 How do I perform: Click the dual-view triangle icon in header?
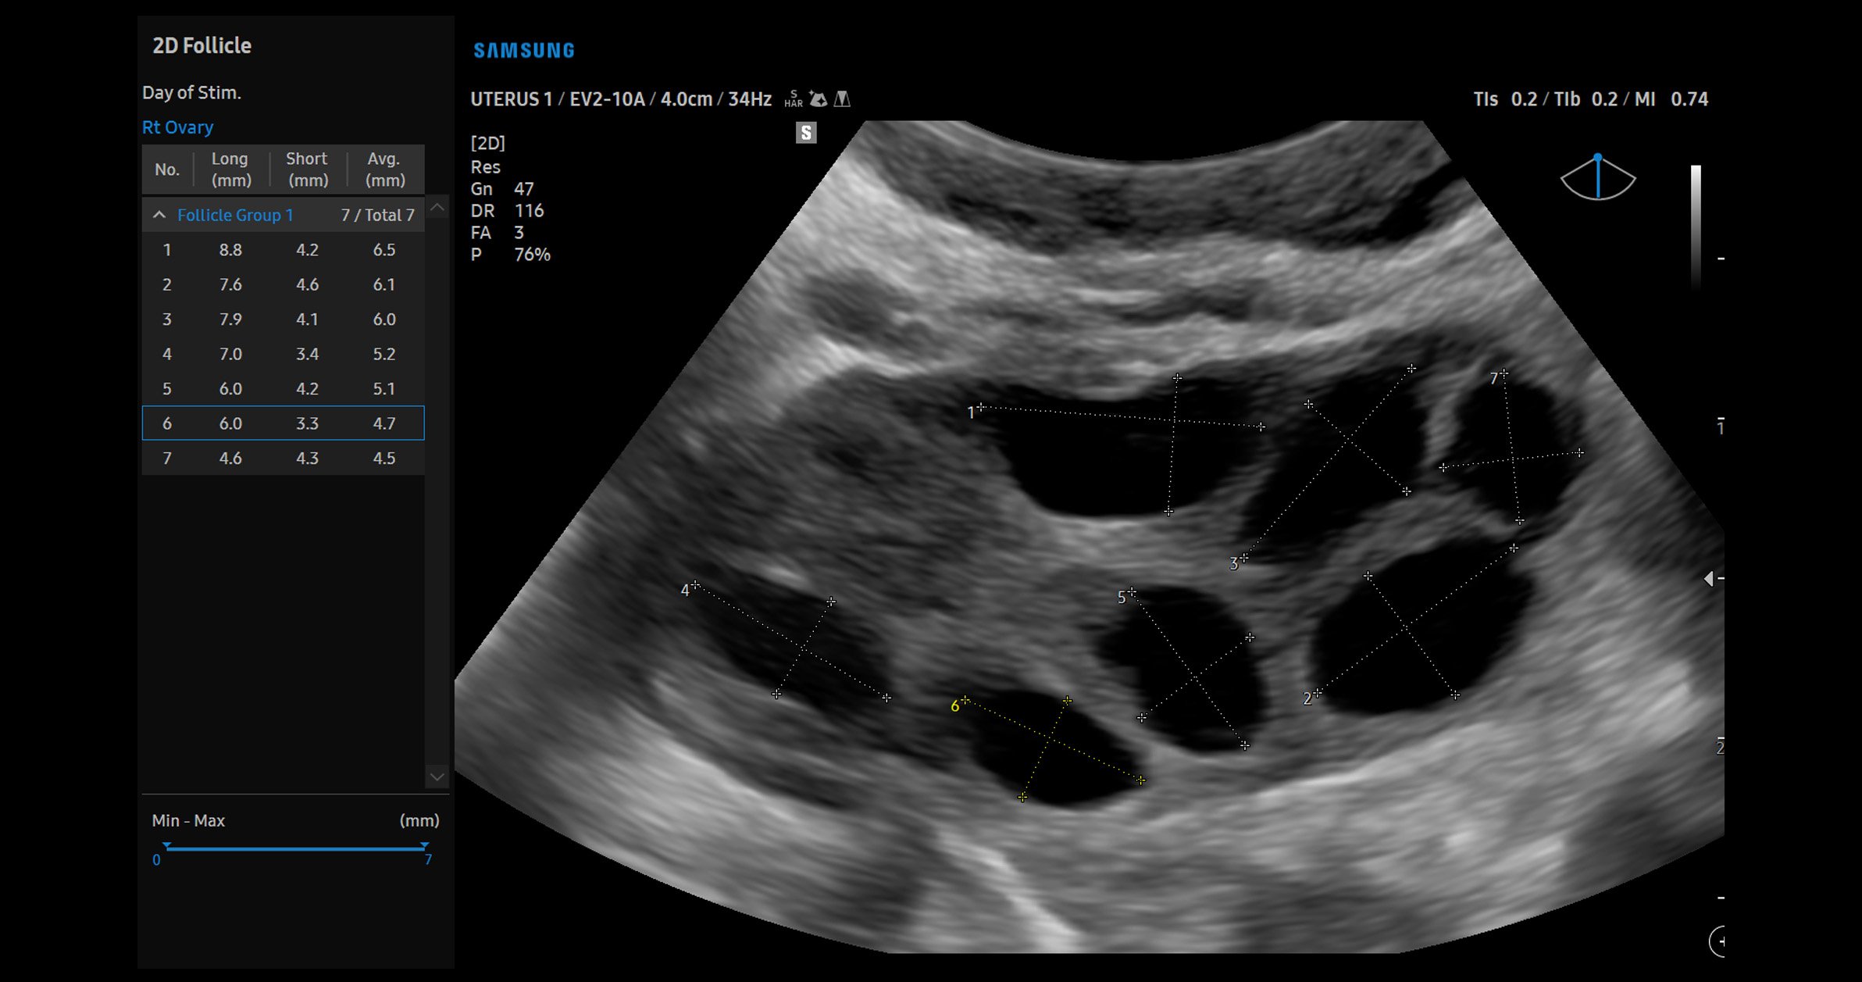pyautogui.click(x=844, y=99)
